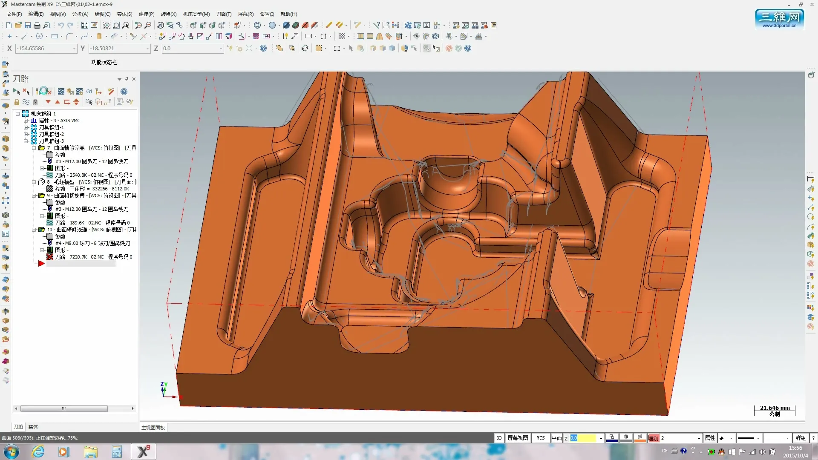Open the 刀路(T) menu
This screenshot has height=460, width=818.
224,14
